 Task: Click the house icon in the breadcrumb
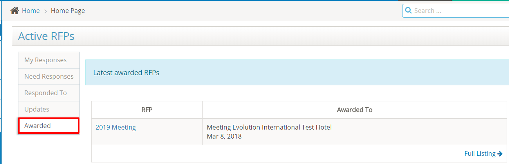[x=14, y=11]
